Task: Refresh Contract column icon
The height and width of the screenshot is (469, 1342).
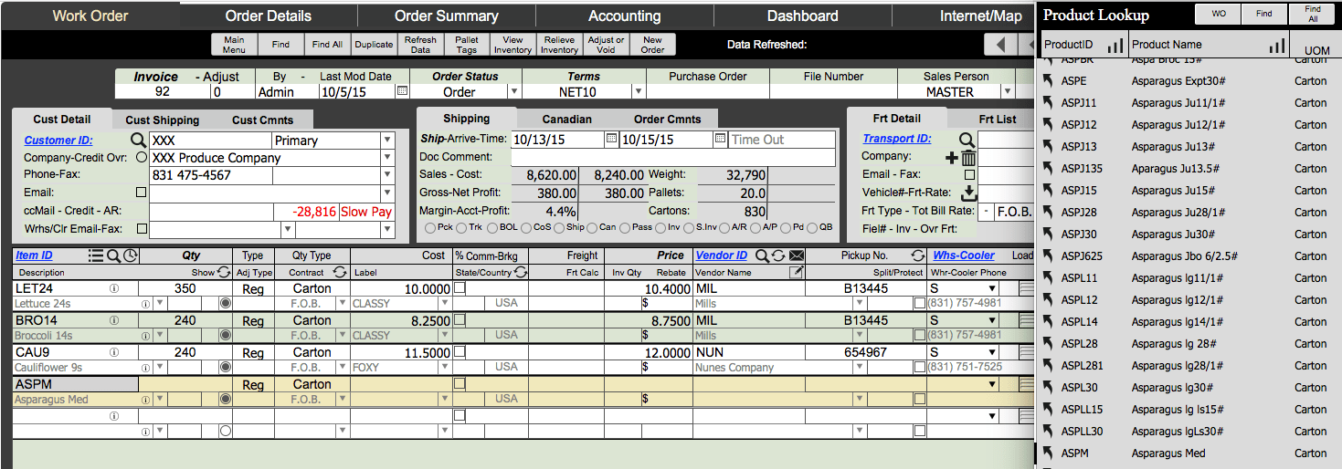Action: click(x=339, y=272)
